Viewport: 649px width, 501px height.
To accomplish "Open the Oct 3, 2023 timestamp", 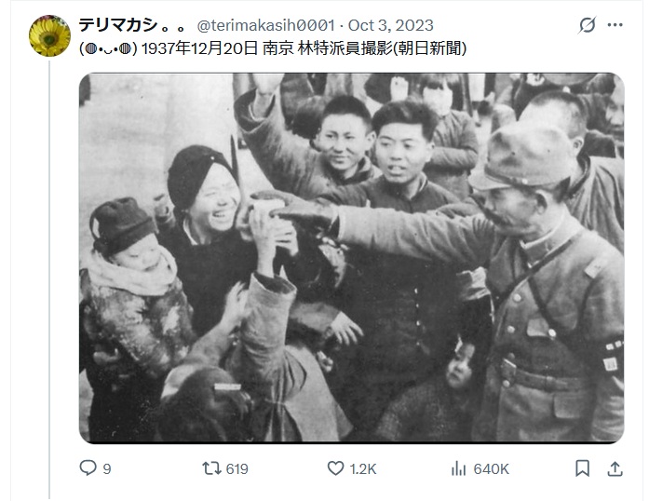I will [x=391, y=25].
